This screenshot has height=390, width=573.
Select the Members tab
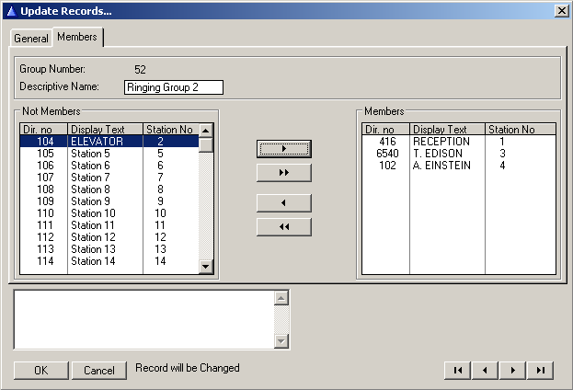pyautogui.click(x=77, y=38)
